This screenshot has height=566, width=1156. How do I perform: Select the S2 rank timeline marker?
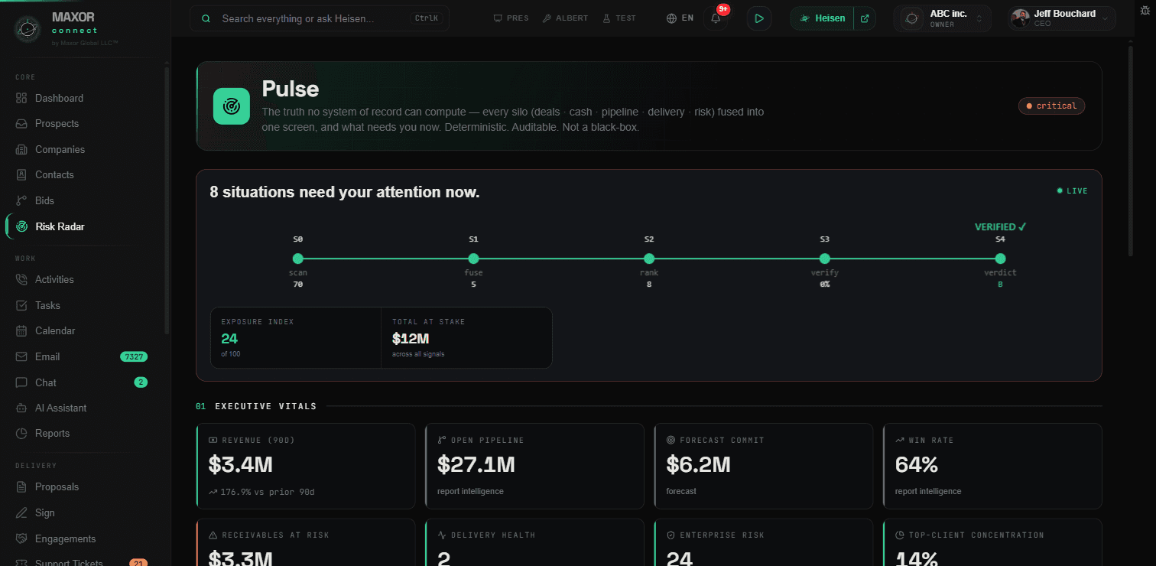tap(649, 259)
